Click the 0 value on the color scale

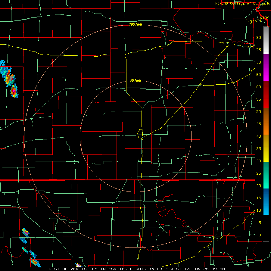click(x=260, y=235)
